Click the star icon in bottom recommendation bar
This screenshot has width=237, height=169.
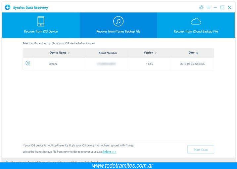(x=7, y=162)
